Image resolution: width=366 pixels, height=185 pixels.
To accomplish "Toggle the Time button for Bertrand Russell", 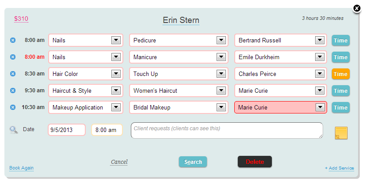I will 340,40.
